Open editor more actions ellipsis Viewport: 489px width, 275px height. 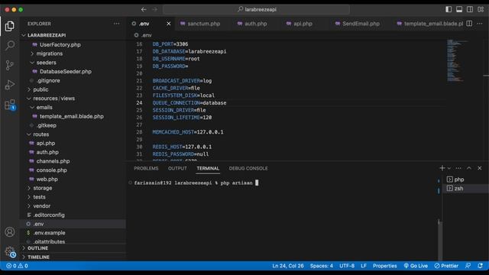pos(480,24)
